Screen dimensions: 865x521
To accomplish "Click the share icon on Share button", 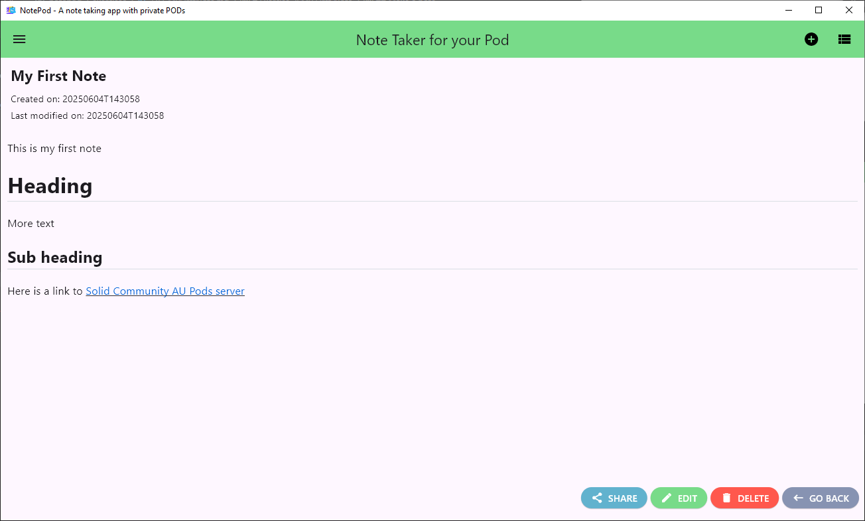I will tap(597, 498).
